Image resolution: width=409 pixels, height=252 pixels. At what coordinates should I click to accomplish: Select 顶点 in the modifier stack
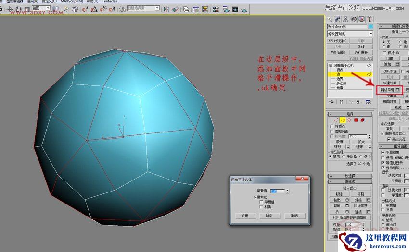[x=340, y=70]
